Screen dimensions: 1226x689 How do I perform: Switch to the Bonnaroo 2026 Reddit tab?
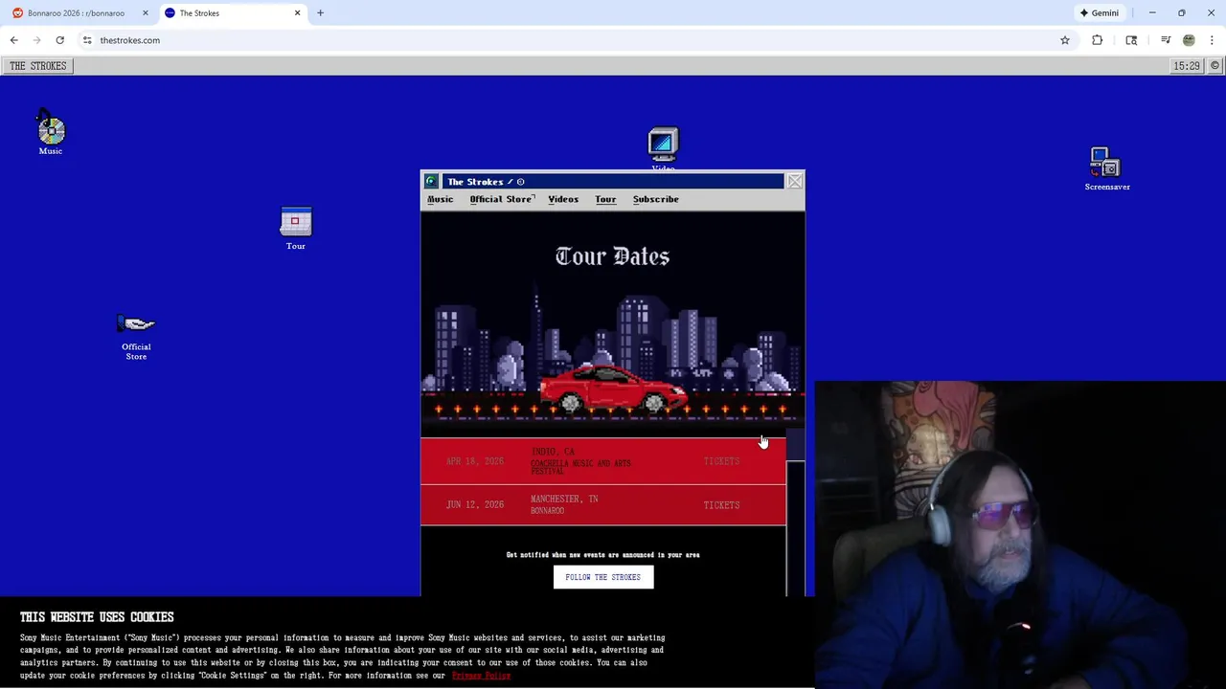click(77, 13)
